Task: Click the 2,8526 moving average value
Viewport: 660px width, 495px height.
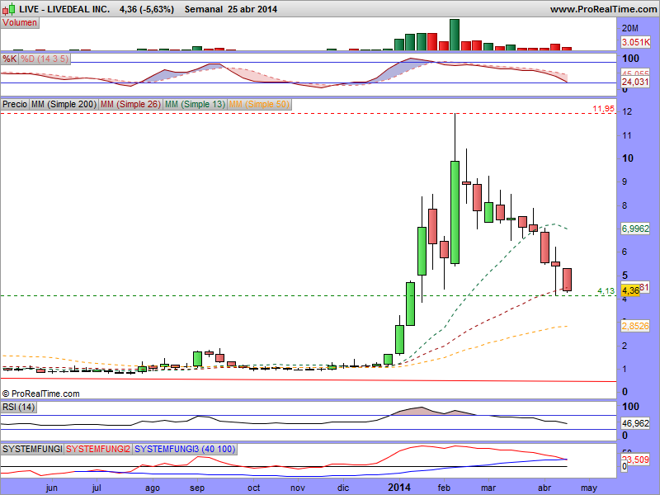Action: tap(635, 326)
